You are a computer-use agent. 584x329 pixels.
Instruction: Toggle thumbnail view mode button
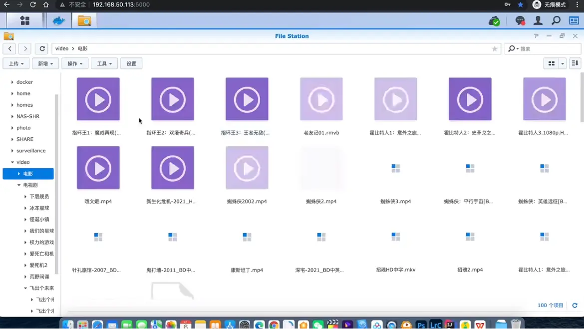click(x=552, y=63)
